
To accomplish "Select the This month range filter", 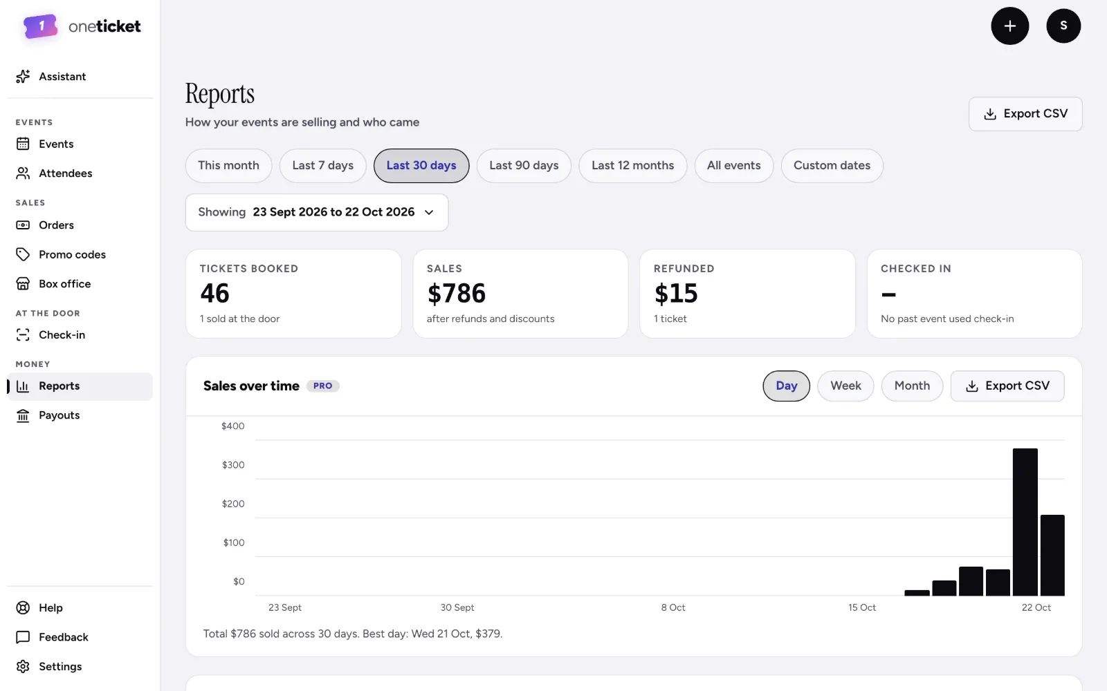I will pyautogui.click(x=228, y=166).
